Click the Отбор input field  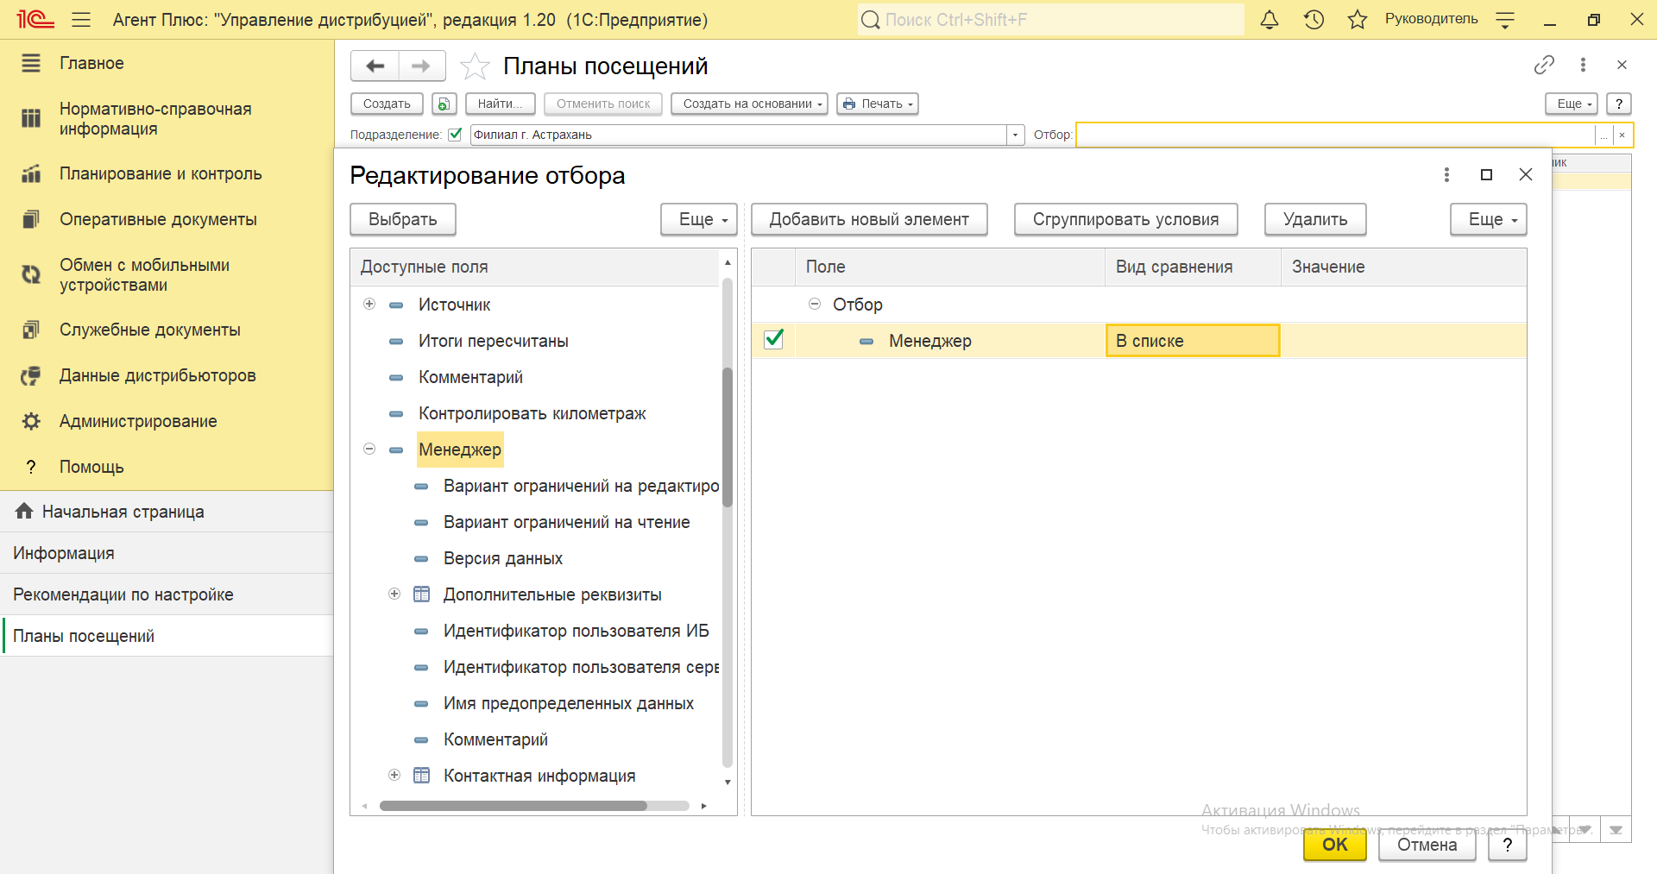1335,135
